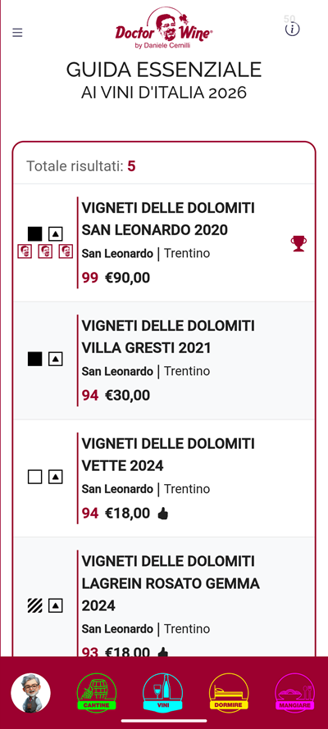
Task: Open the Vini glass and bottle tab
Action: (x=163, y=693)
